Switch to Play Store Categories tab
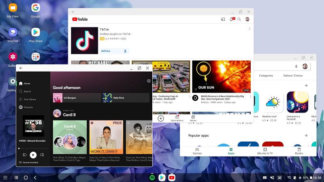 (266, 76)
